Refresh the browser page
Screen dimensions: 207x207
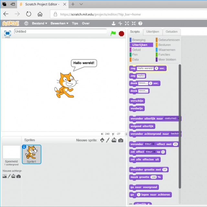coord(28,14)
